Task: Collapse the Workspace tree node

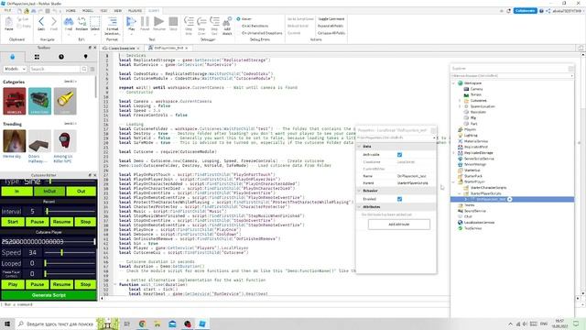Action: click(454, 83)
